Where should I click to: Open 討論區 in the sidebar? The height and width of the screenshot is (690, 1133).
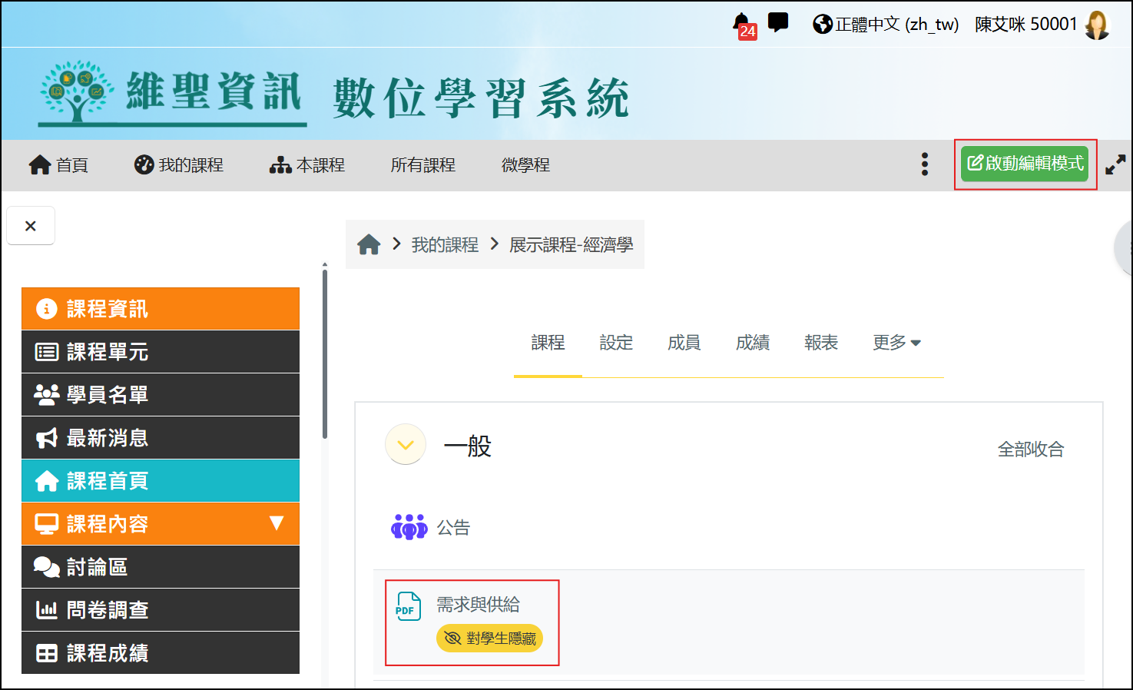pyautogui.click(x=161, y=567)
